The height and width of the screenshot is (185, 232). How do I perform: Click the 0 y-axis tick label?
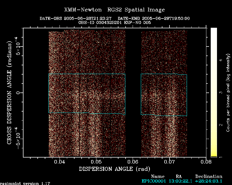pyautogui.click(x=18, y=93)
